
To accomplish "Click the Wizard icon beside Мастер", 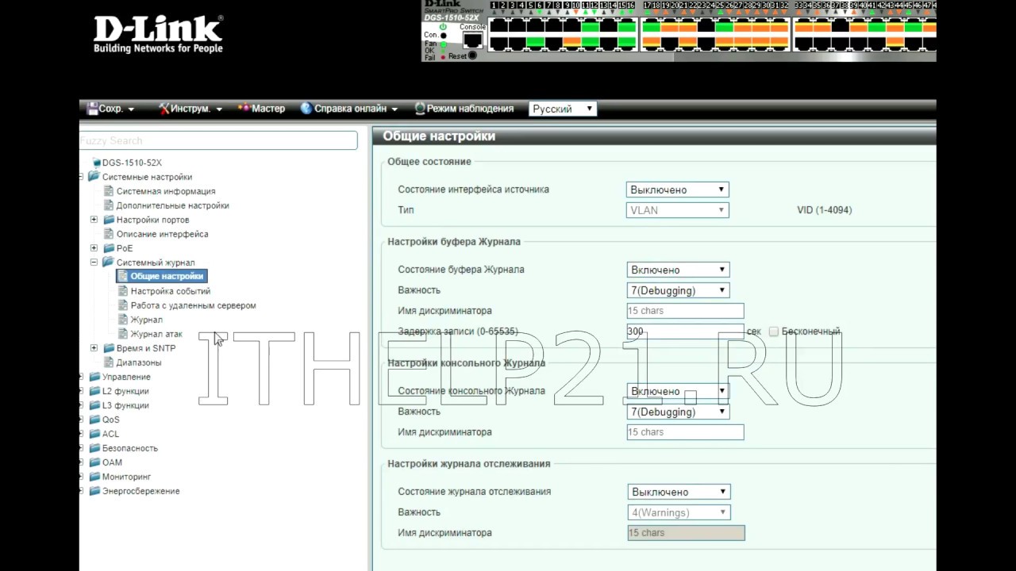I will (x=244, y=109).
